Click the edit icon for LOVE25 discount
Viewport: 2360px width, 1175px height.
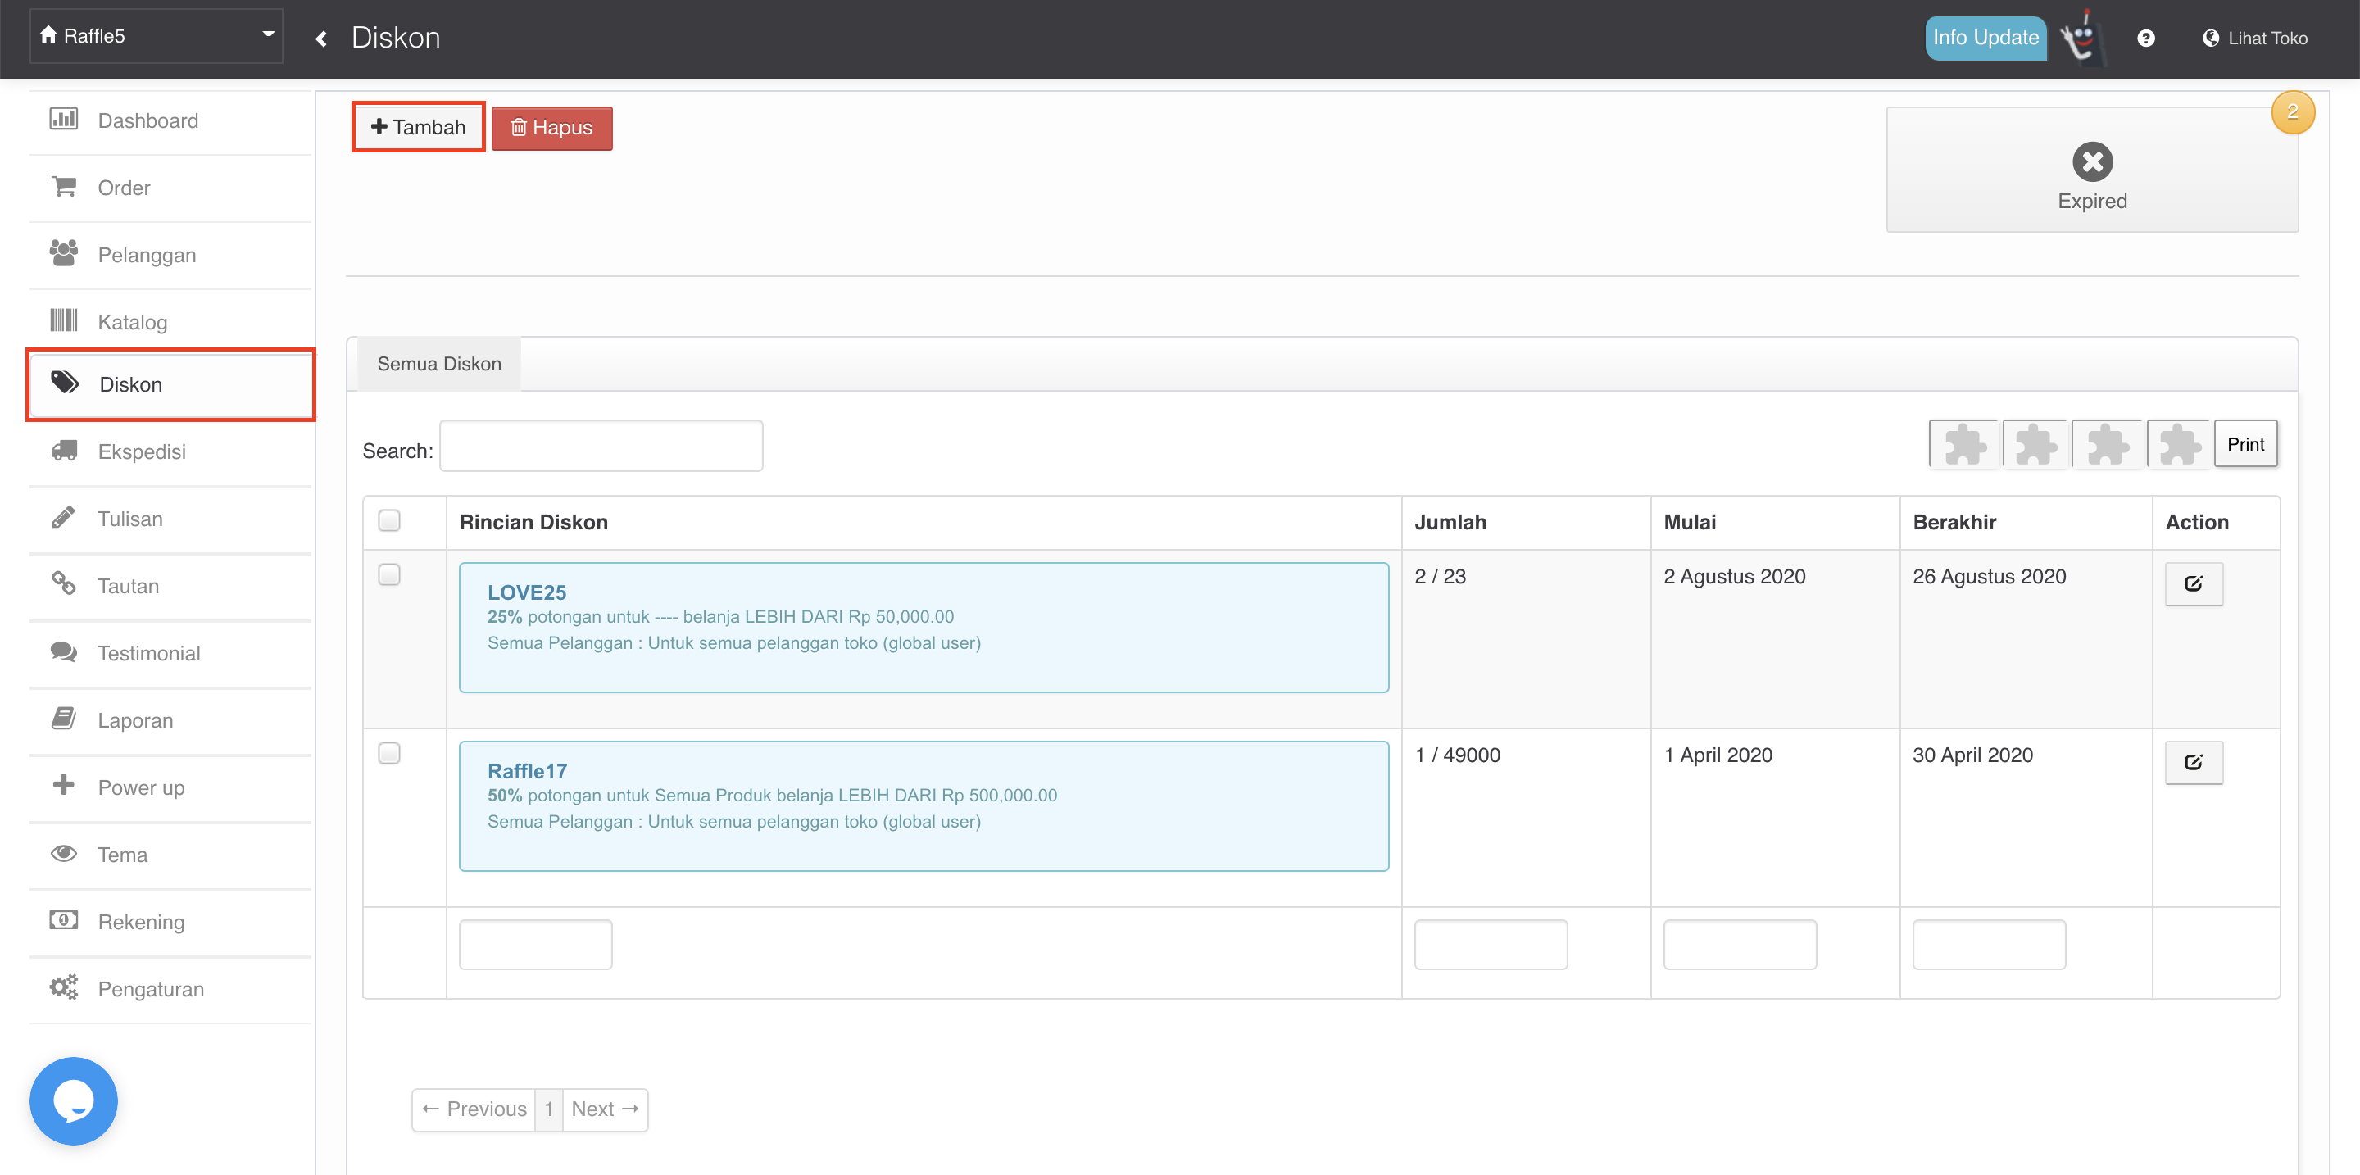pos(2192,583)
